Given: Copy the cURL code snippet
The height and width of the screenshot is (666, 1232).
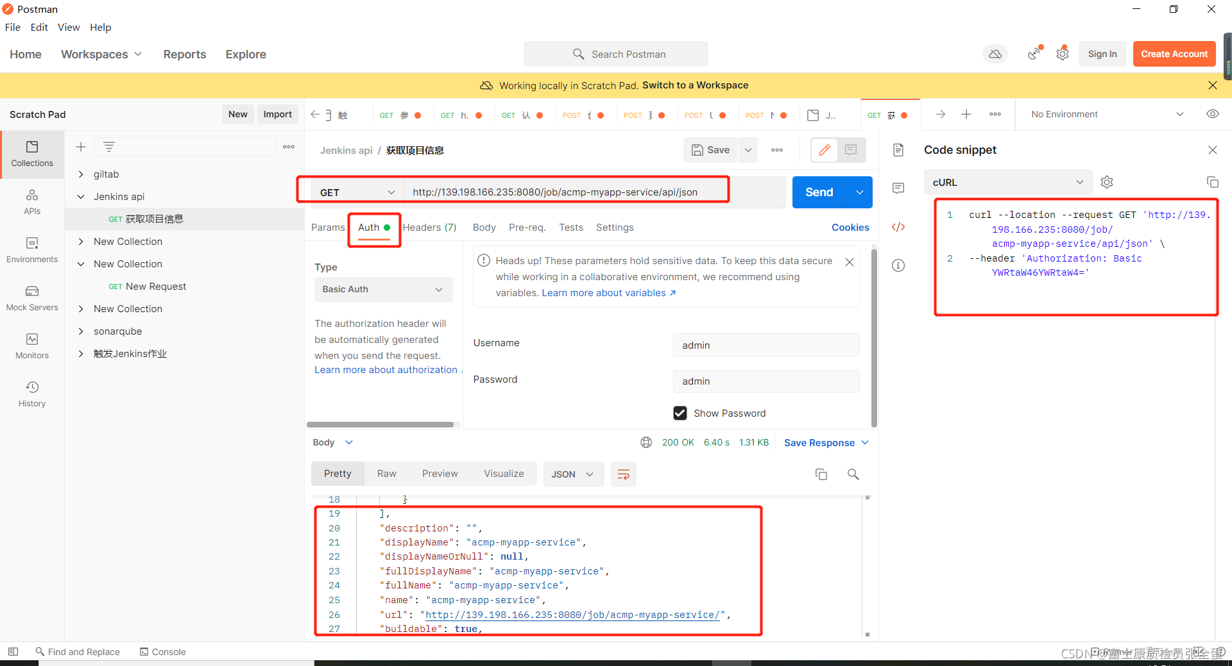Looking at the screenshot, I should (1212, 182).
